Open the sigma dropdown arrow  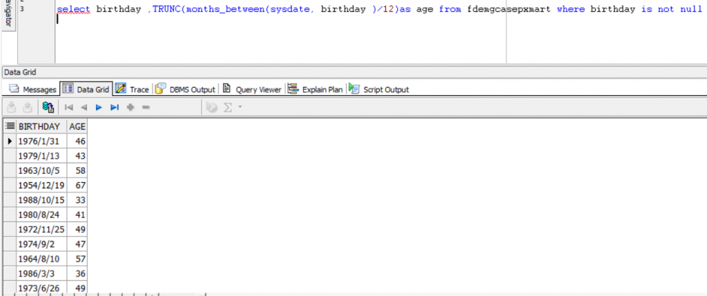[x=240, y=107]
